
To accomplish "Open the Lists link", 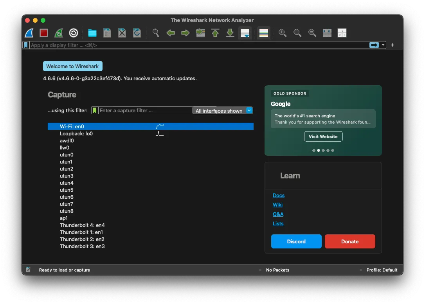I will pyautogui.click(x=278, y=223).
